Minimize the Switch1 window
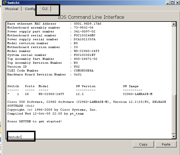180x155 pixels. coord(168,3)
